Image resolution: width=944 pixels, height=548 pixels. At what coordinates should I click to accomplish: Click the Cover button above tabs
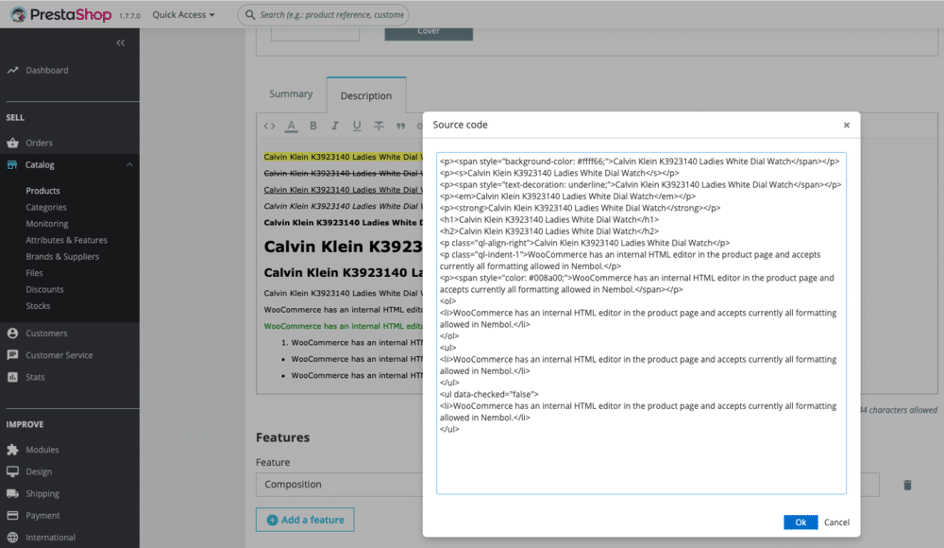coord(429,32)
